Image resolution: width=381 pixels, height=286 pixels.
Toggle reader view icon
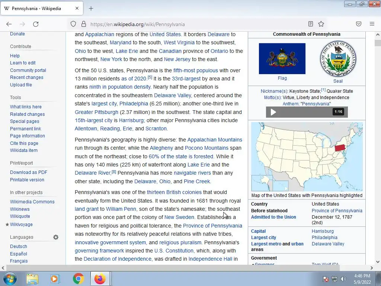click(311, 24)
